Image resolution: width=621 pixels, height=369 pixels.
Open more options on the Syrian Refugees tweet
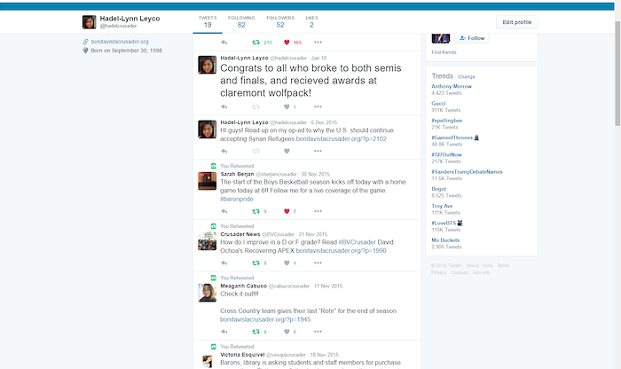click(318, 151)
